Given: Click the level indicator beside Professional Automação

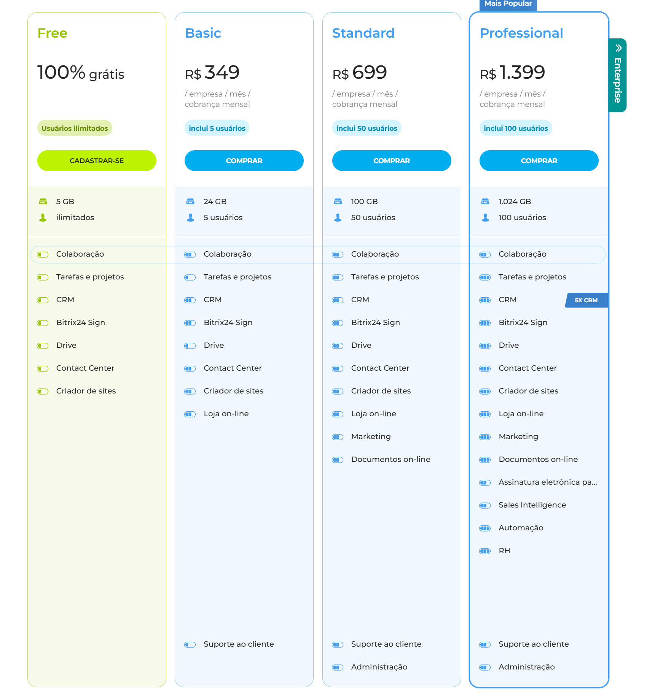Looking at the screenshot, I should coord(485,528).
